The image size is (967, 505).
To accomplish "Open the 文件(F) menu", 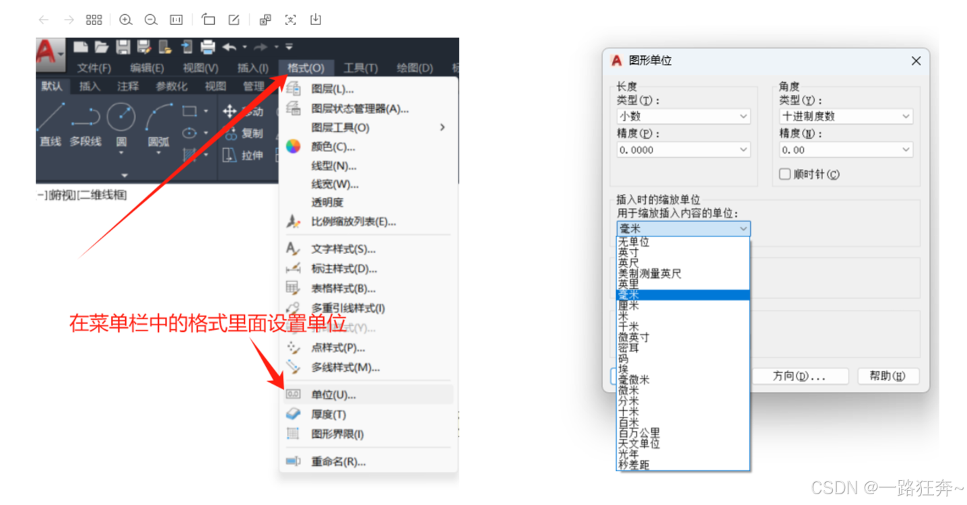I will click(94, 68).
